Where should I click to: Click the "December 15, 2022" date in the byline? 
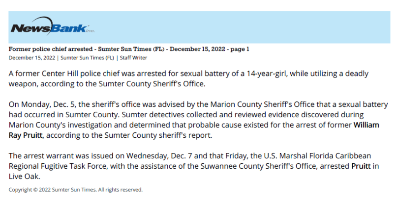pos(31,58)
